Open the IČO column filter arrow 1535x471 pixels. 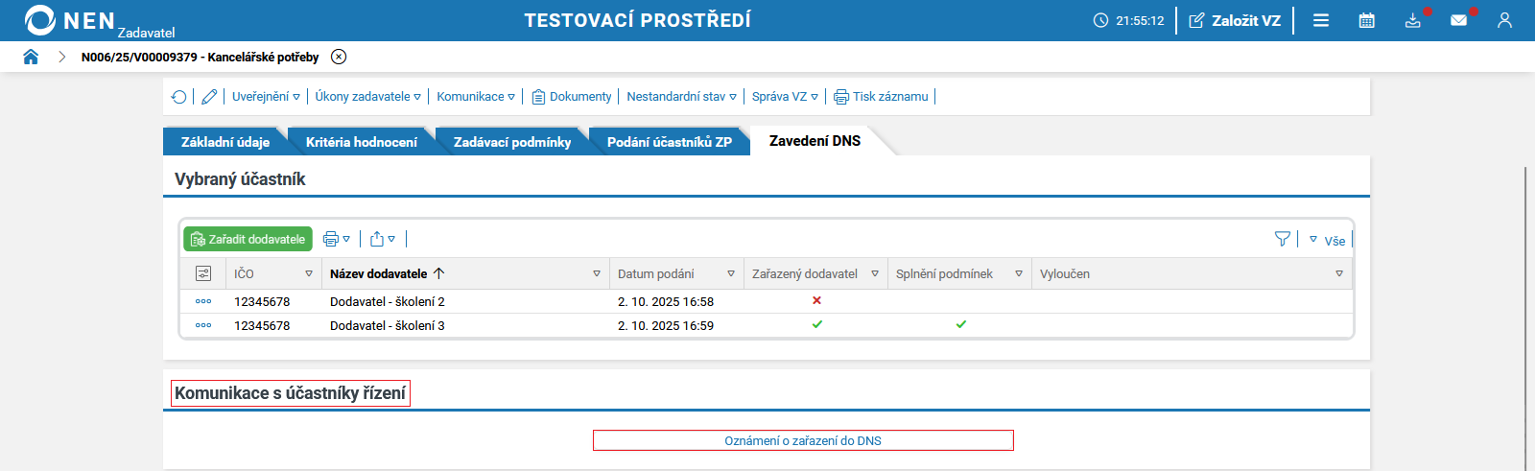tap(309, 273)
